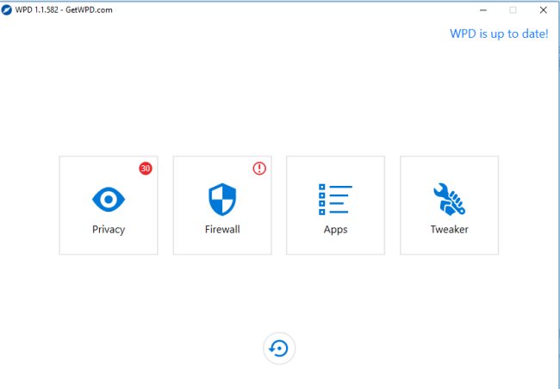Click the Privacy label text
This screenshot has width=560, height=389.
pos(109,230)
